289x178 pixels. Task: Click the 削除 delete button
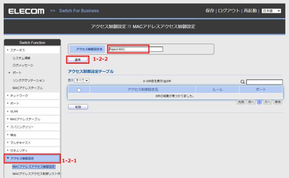(78, 107)
